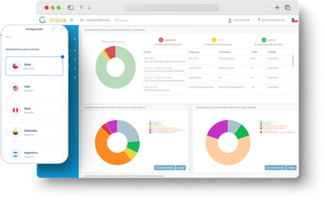The height and width of the screenshot is (200, 325).
Task: Open the Central Hidráulica organization selector
Action: pos(271,20)
